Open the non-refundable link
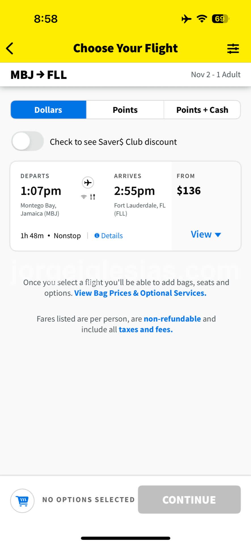The image size is (251, 545). click(172, 319)
